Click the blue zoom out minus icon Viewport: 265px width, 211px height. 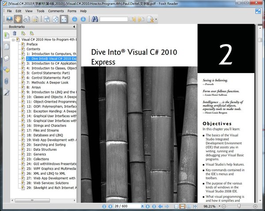pyautogui.click(x=75, y=19)
